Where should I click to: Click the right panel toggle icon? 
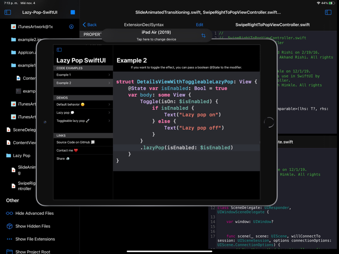tap(328, 12)
